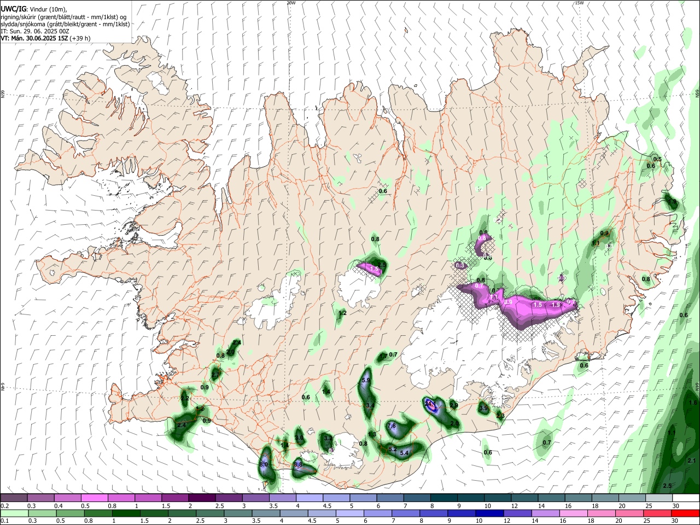The width and height of the screenshot is (700, 525).
Task: Select the 2.2 value on the map
Action: [185, 398]
